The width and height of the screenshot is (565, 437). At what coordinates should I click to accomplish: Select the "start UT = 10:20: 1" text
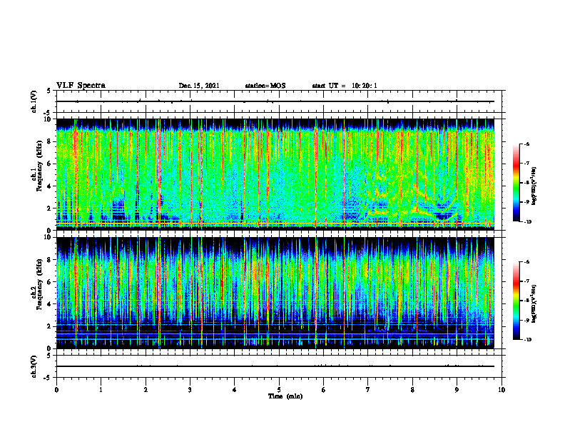click(x=345, y=86)
